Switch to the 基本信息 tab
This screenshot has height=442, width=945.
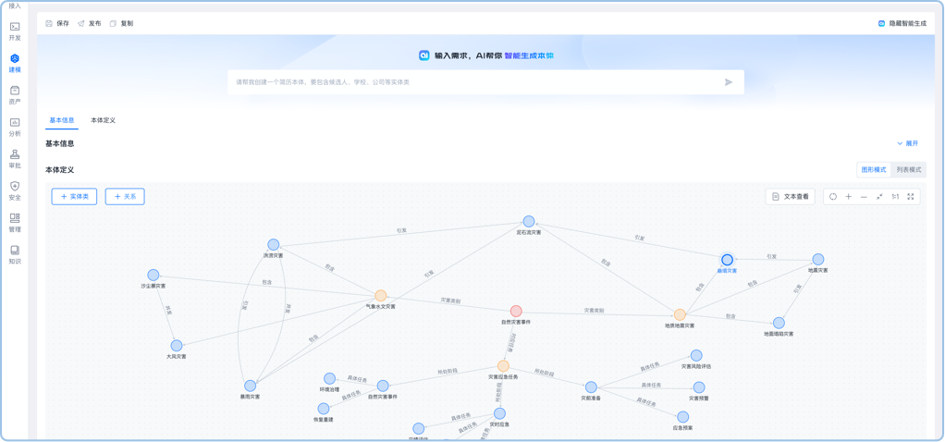pyautogui.click(x=61, y=120)
